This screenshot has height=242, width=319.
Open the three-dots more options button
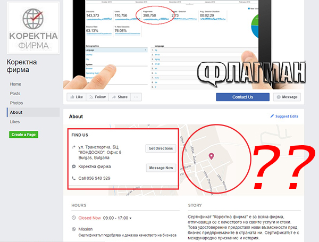tap(136, 97)
